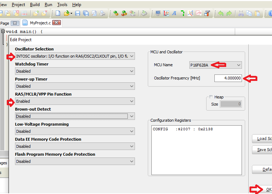Enable the Heap checkbox
The height and width of the screenshot is (194, 272).
211,97
